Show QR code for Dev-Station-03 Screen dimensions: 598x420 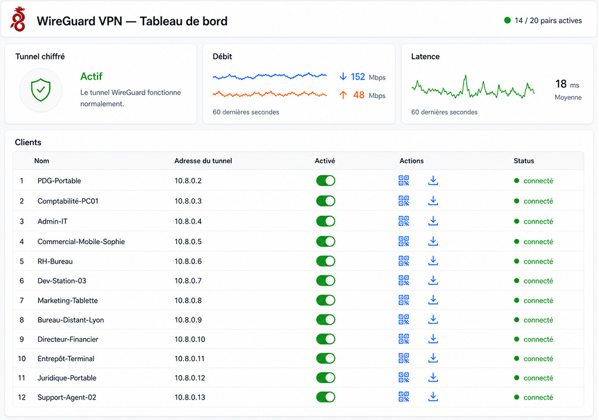pos(404,280)
